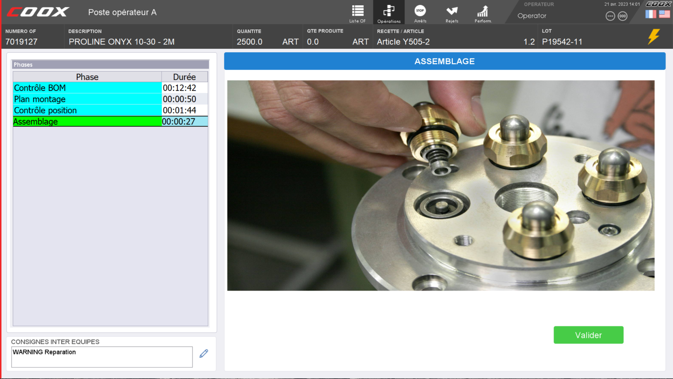
Task: Click the circular '000' operator icon
Action: (623, 16)
